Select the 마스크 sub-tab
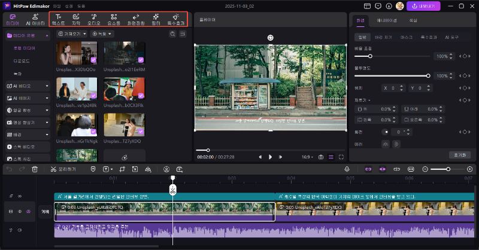This screenshot has height=250, width=479. tap(406, 37)
